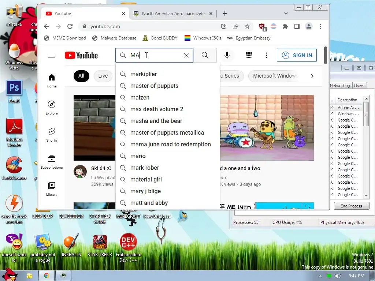Share this page from the address bar
This screenshot has height=281, width=375.
[x=235, y=26]
